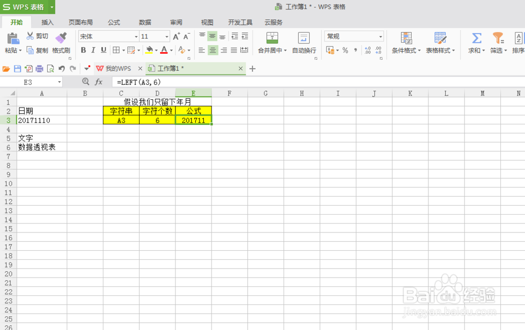The height and width of the screenshot is (330, 525).
Task: Click the export to PDF icon
Action: [x=28, y=69]
